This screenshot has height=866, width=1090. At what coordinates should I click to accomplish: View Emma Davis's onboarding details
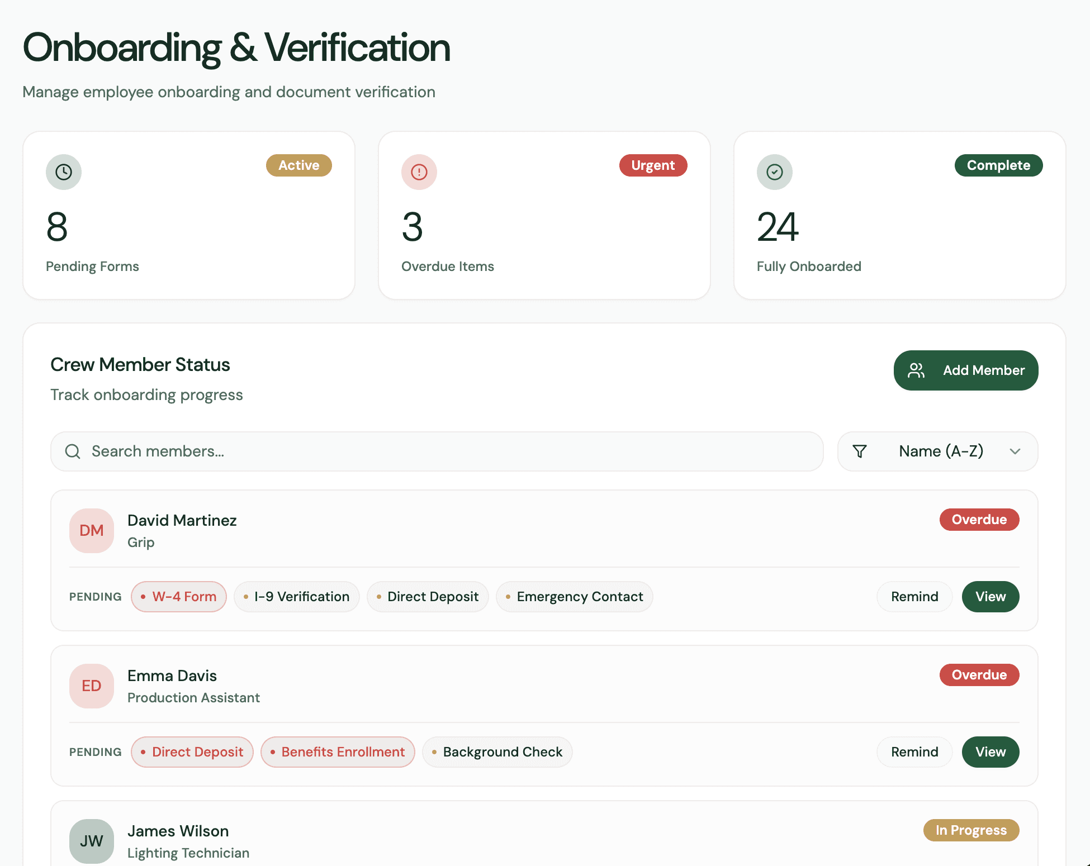point(990,752)
